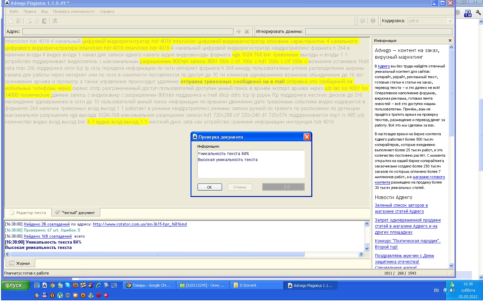Launch Skype from the quick launch bar

click(68, 285)
